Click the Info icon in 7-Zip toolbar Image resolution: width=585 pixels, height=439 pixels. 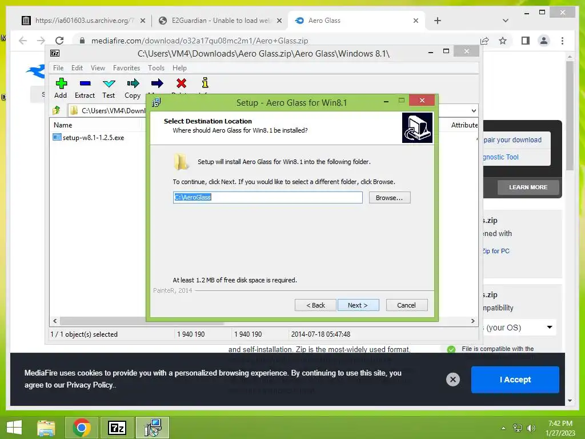(x=205, y=82)
